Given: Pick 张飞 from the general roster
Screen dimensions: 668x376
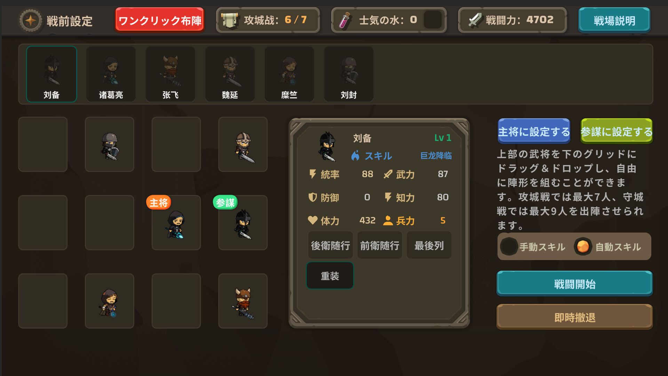Looking at the screenshot, I should pos(170,74).
